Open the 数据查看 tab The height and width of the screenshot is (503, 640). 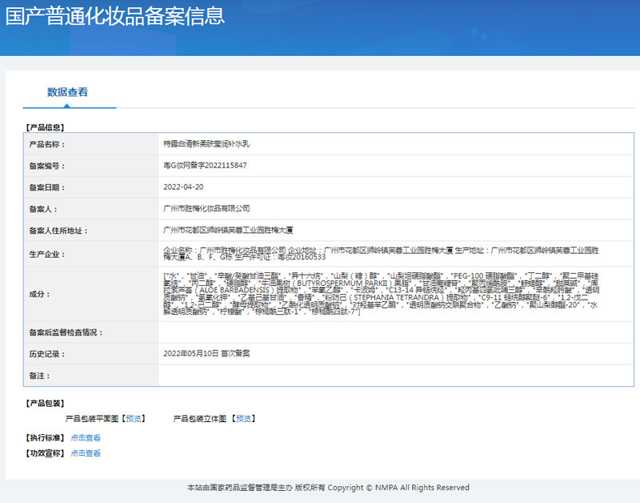67,92
